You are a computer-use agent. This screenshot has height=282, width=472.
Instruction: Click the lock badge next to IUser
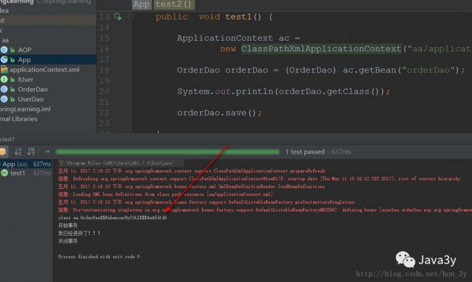click(12, 80)
